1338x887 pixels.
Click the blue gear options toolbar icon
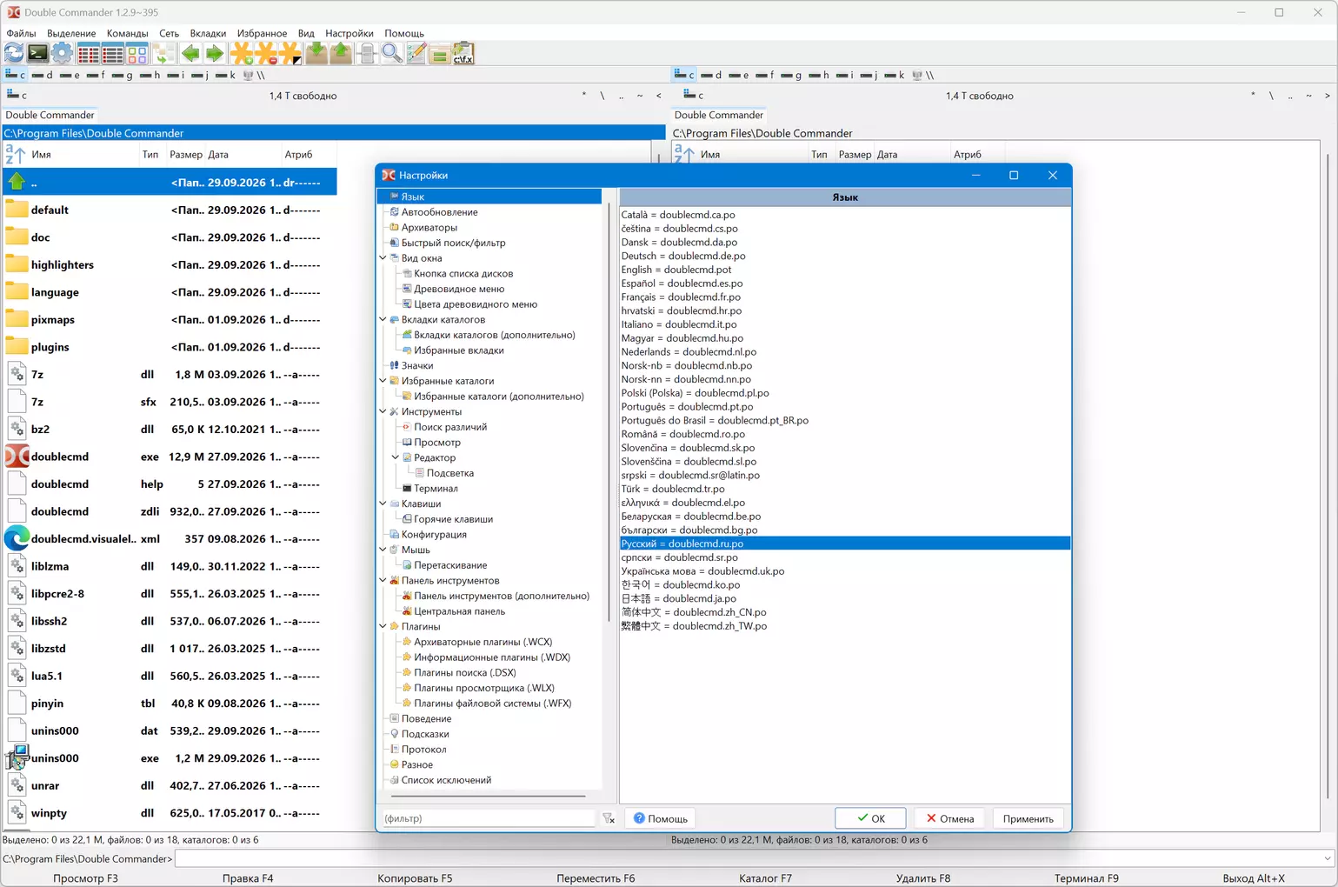pos(62,54)
